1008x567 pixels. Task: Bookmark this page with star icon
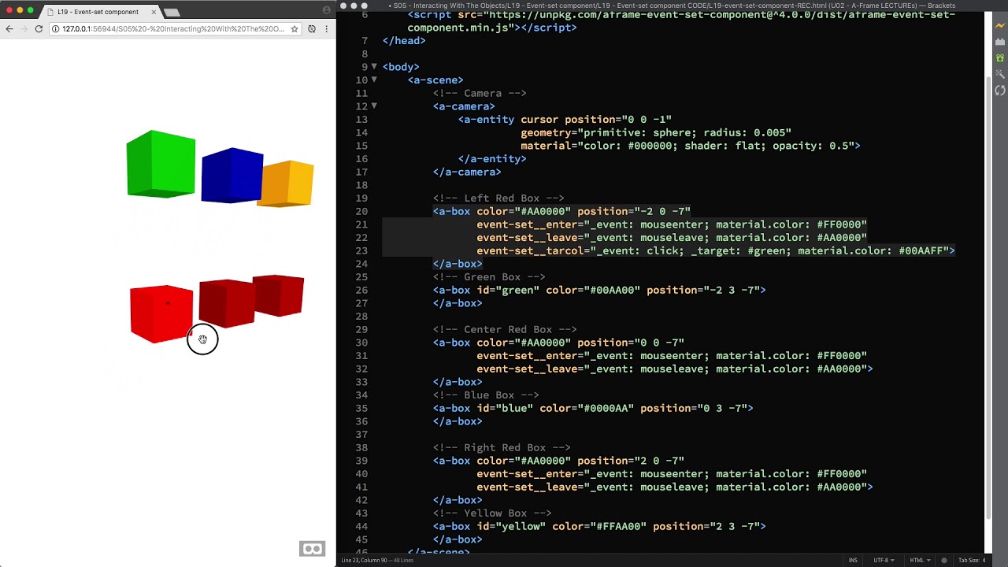click(295, 28)
